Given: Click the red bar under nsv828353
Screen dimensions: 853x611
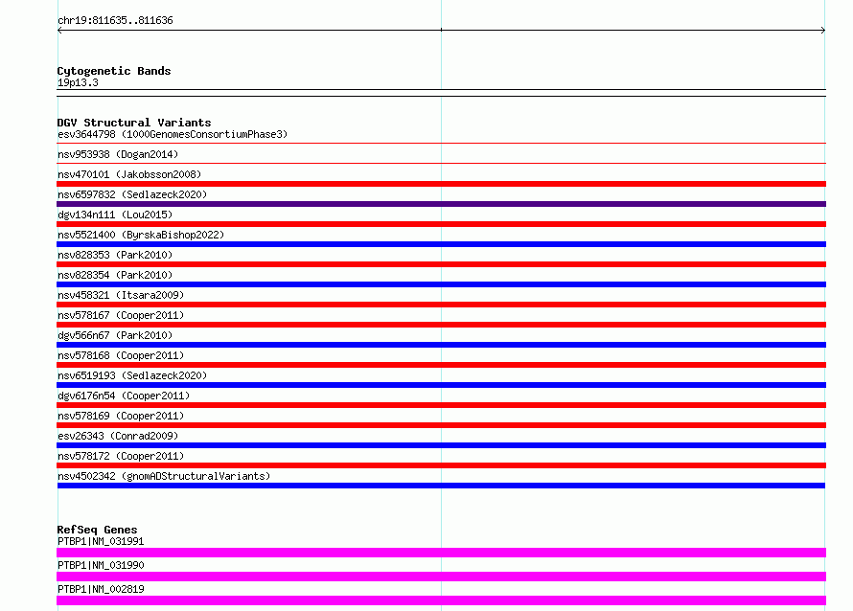Looking at the screenshot, I should pos(441,264).
